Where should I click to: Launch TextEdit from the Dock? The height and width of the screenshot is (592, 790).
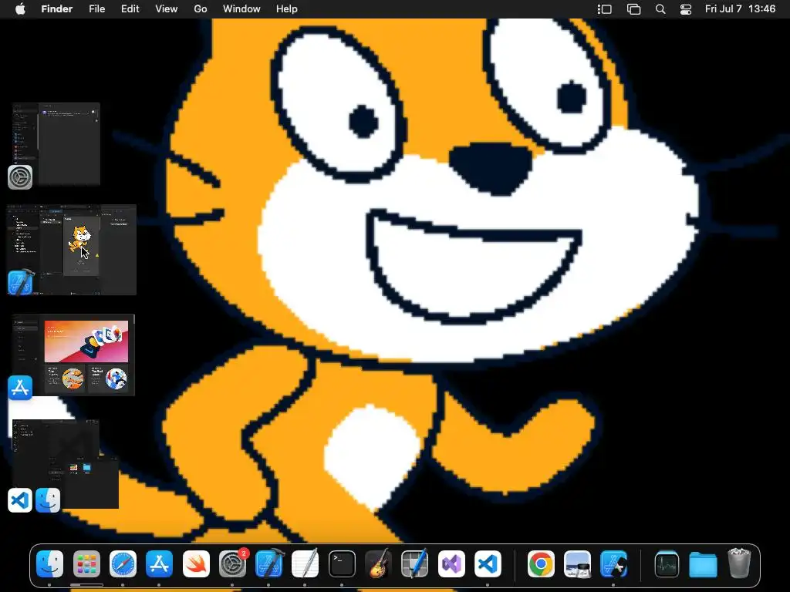coord(306,563)
